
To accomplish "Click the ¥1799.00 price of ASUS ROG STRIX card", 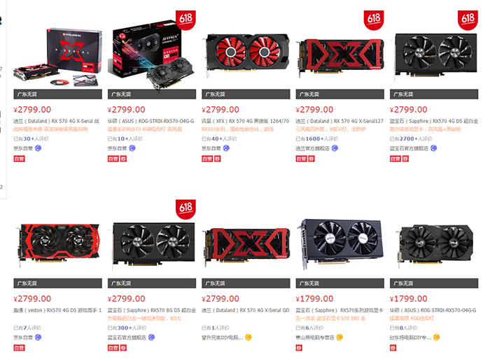I will (x=408, y=299).
